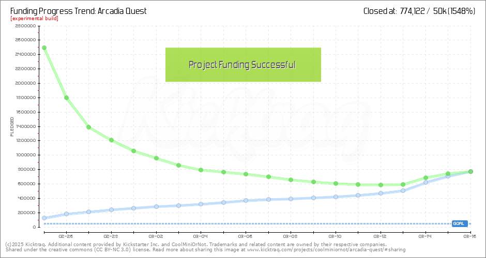Select the blue pledged point above 03-14
The width and height of the screenshot is (486, 258).
pos(426,182)
